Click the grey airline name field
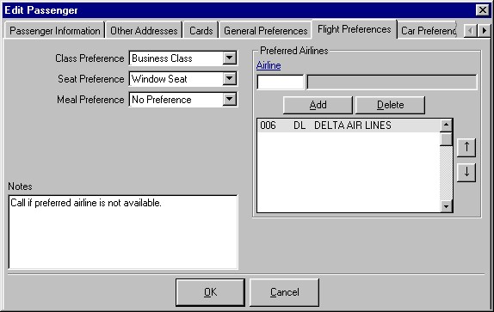 tap(392, 83)
